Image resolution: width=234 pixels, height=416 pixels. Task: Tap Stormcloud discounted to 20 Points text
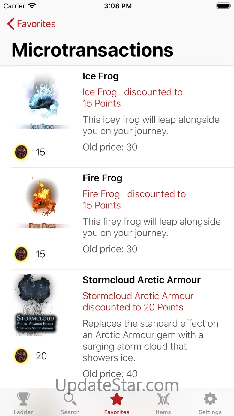(x=138, y=302)
